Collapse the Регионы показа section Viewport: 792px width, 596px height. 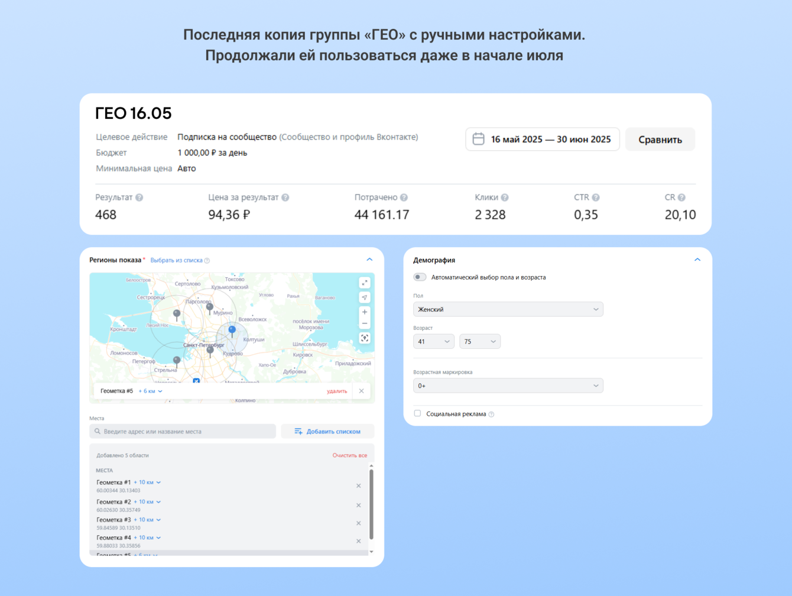pos(369,260)
